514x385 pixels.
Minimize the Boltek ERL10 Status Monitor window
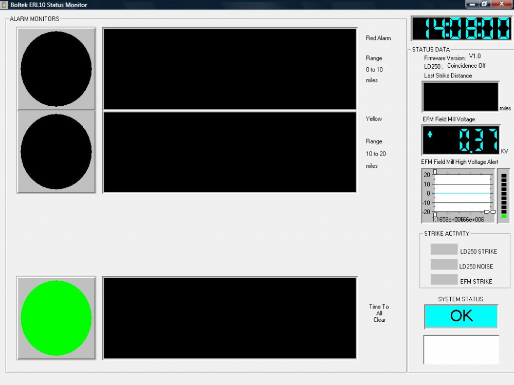pyautogui.click(x=471, y=4)
